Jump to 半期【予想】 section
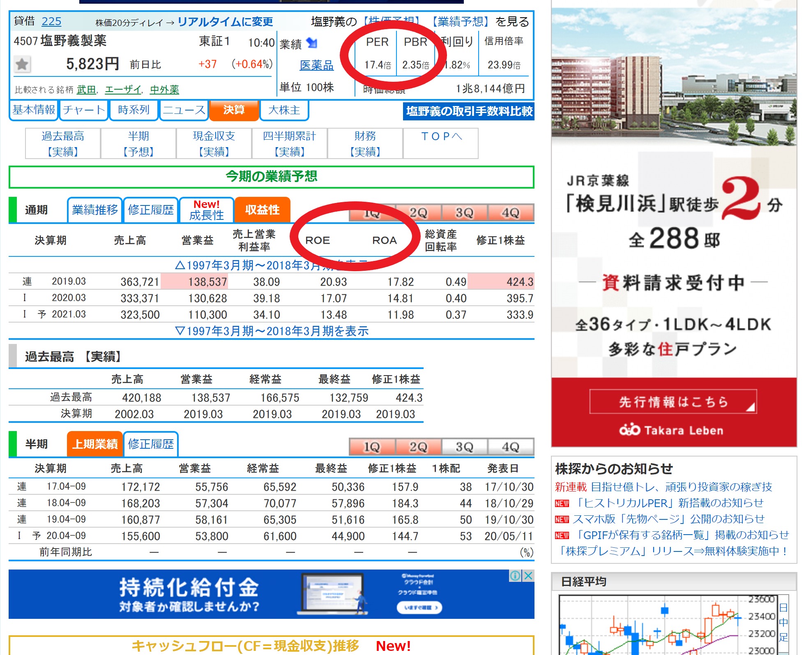Image resolution: width=804 pixels, height=655 pixels. pyautogui.click(x=138, y=143)
